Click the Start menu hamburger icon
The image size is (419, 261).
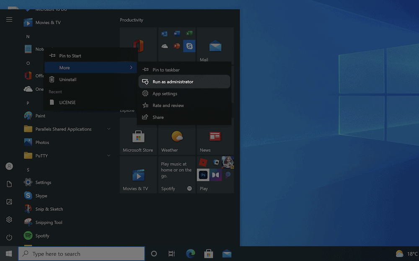coord(9,20)
